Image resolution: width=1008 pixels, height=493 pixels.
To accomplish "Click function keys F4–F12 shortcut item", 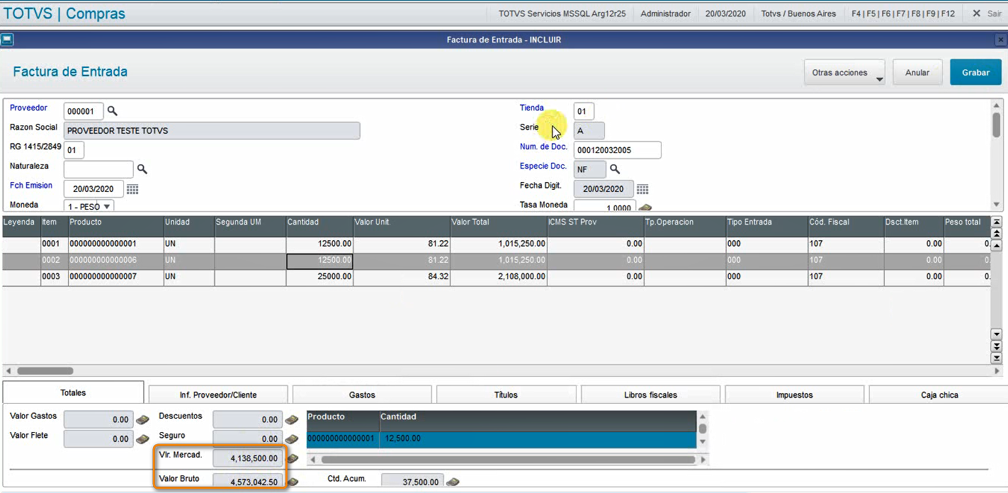I will (902, 13).
